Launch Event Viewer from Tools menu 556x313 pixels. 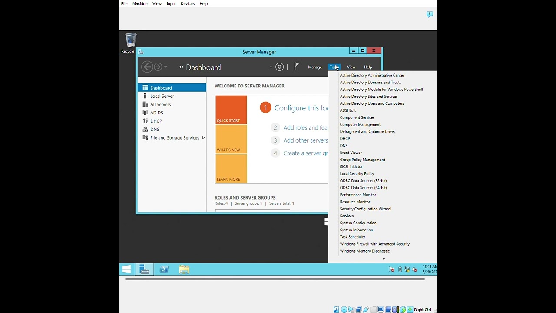click(x=351, y=153)
